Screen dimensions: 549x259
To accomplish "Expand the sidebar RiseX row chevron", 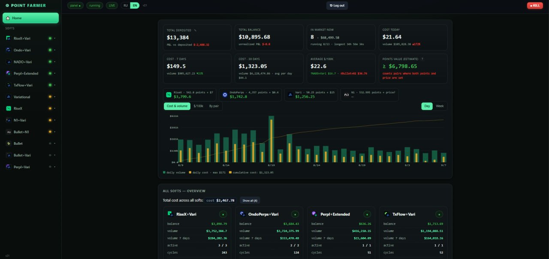I will point(55,108).
